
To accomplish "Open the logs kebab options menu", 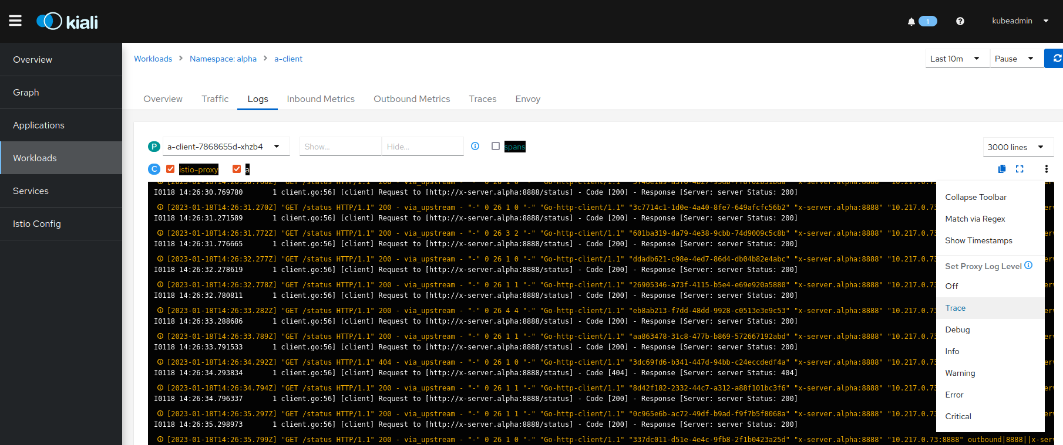I will (x=1047, y=169).
